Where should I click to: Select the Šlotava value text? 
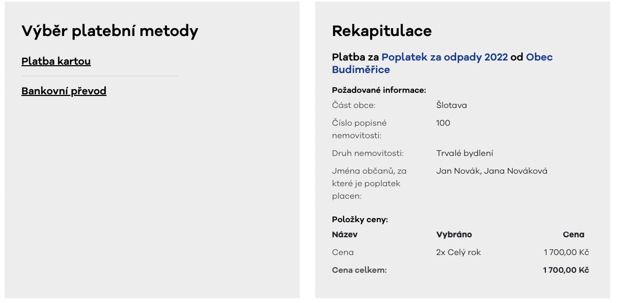(x=451, y=105)
